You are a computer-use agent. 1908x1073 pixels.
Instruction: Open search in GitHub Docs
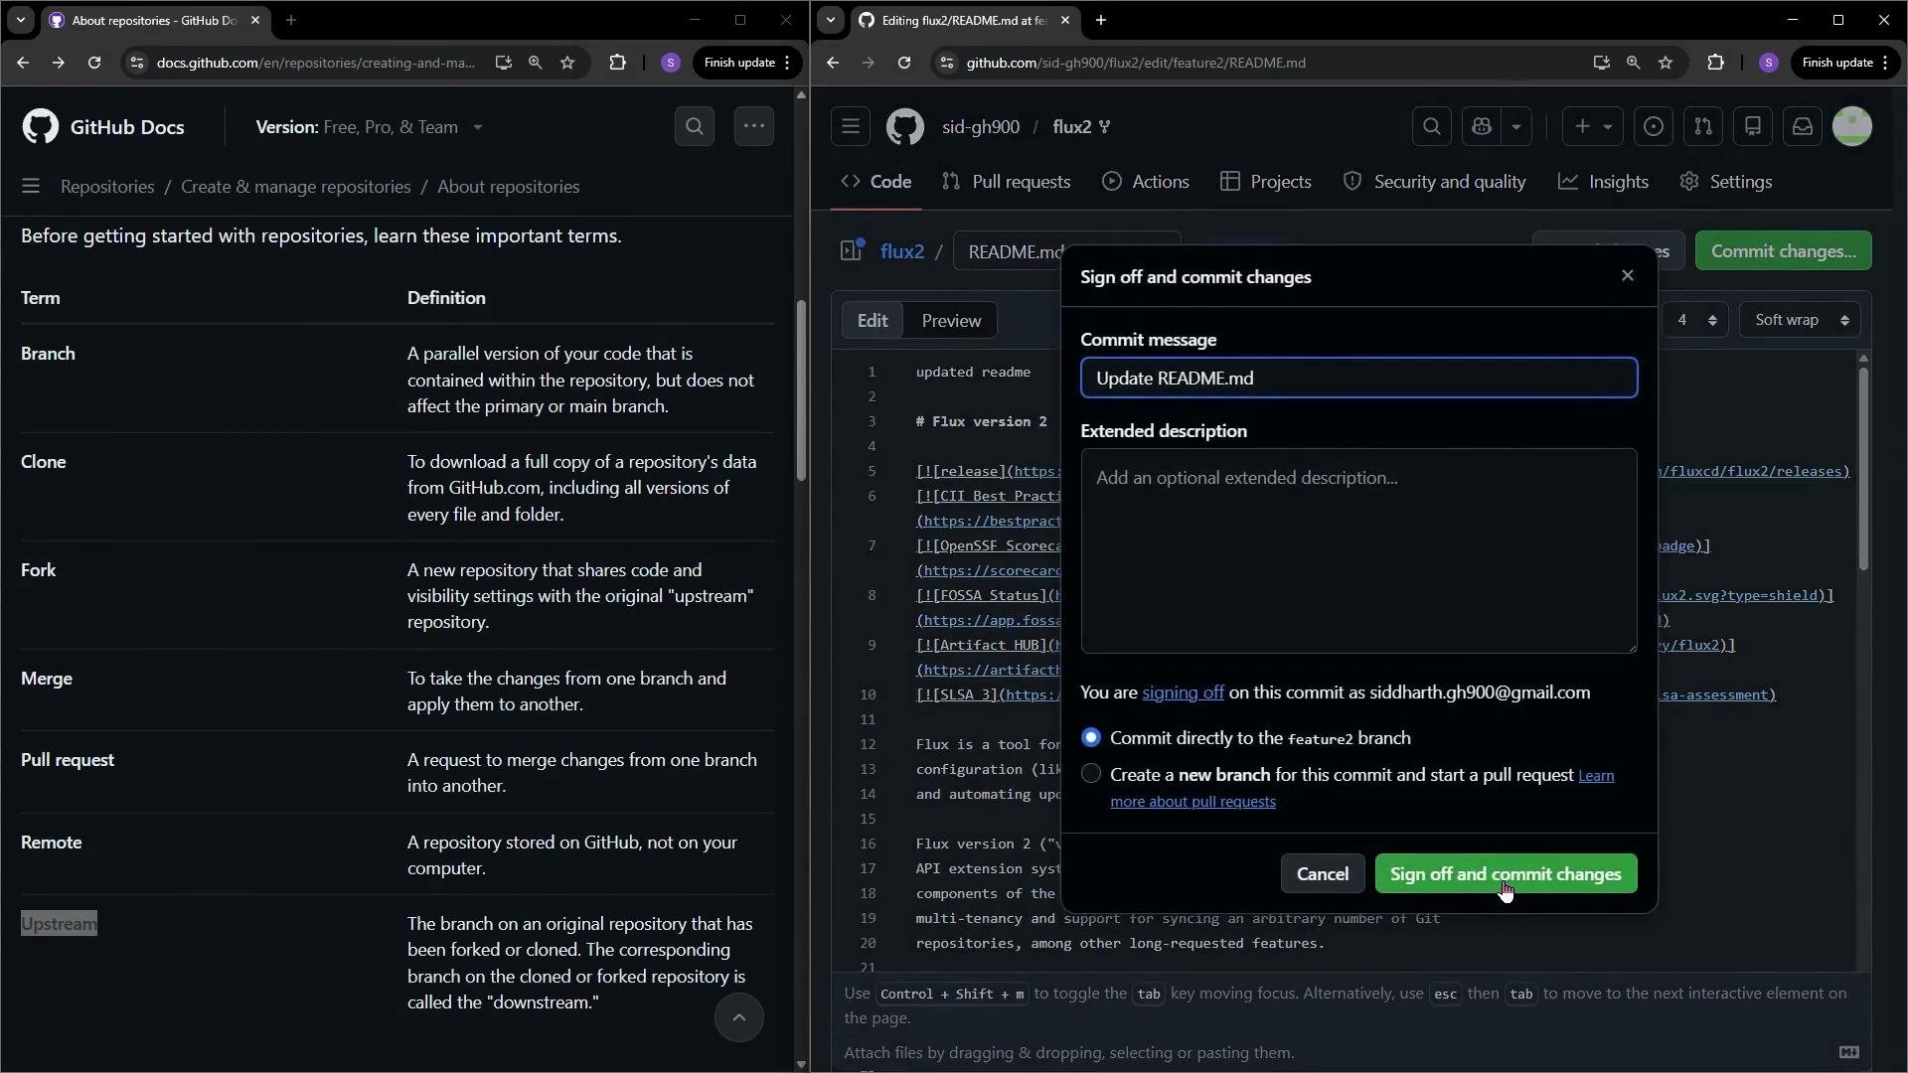[695, 126]
